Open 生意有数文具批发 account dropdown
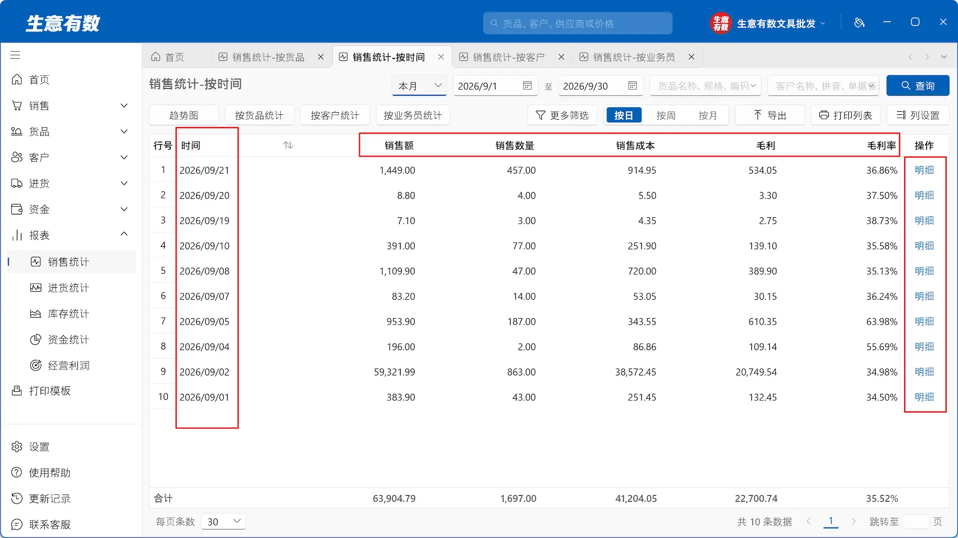 768,23
